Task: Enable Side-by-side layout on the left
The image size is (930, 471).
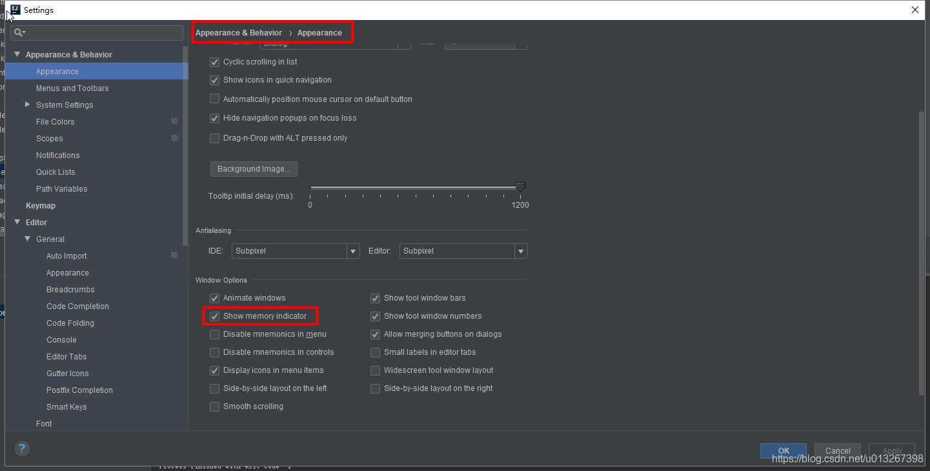Action: pos(215,388)
